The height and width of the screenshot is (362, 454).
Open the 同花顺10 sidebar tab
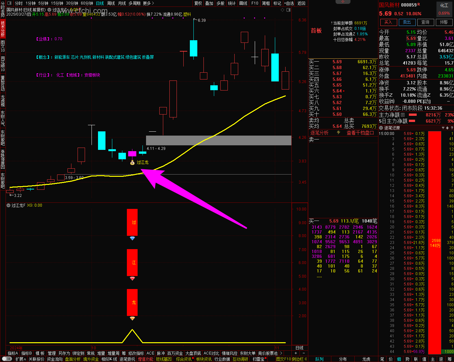(3, 64)
